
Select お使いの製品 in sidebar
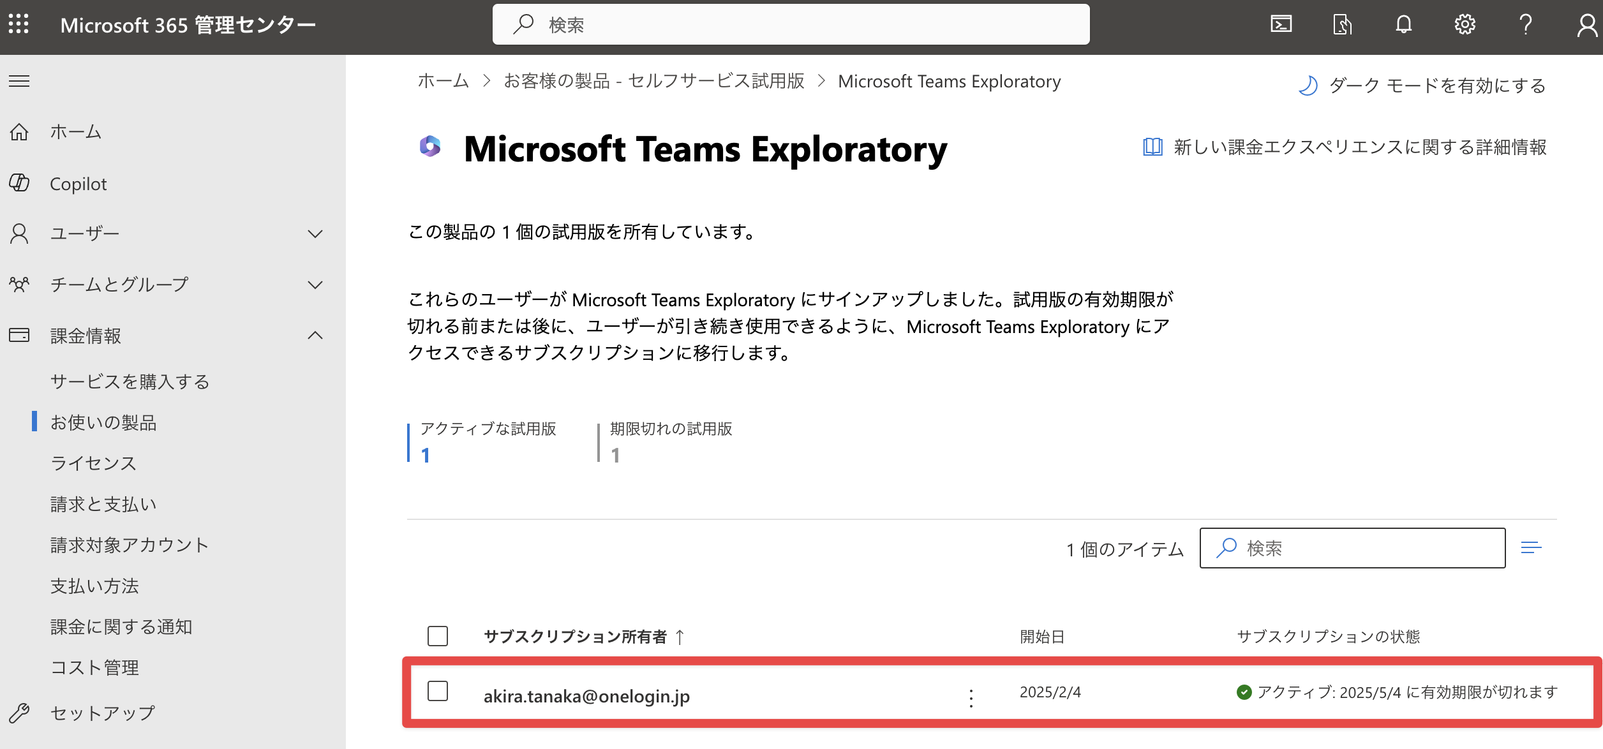coord(103,422)
